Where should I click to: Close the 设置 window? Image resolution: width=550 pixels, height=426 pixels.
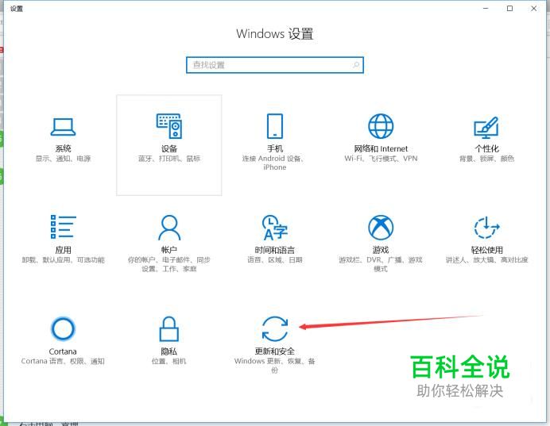(x=534, y=9)
